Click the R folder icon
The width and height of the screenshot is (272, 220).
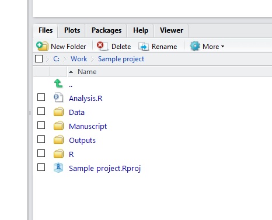point(58,153)
